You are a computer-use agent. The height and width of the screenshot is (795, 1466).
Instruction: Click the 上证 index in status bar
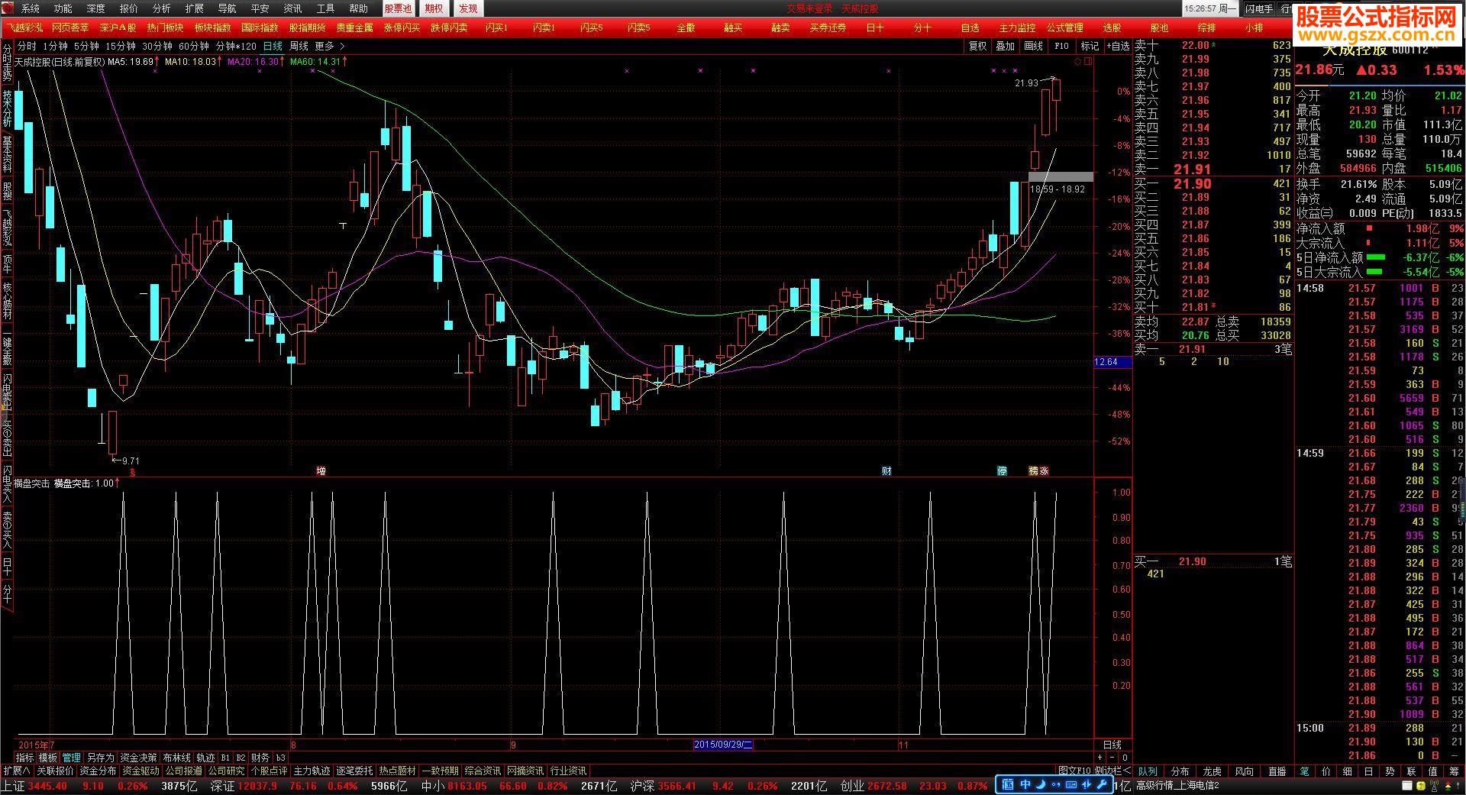click(13, 786)
